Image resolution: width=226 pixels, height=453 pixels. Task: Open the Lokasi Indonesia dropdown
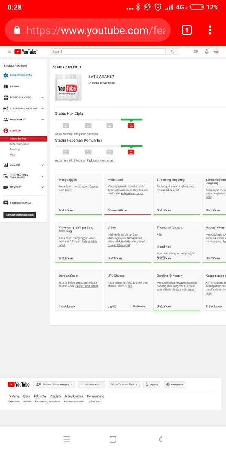click(x=92, y=384)
